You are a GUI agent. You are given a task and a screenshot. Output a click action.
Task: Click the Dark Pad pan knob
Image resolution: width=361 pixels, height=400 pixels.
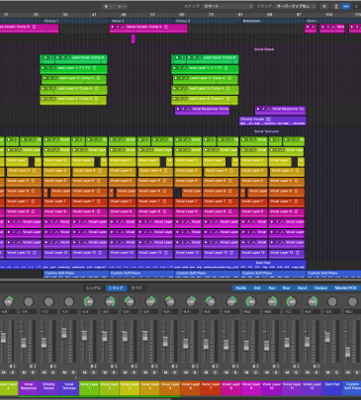coord(332,301)
